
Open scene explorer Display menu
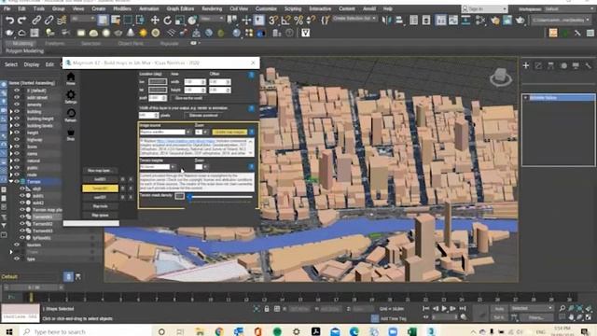(x=32, y=64)
